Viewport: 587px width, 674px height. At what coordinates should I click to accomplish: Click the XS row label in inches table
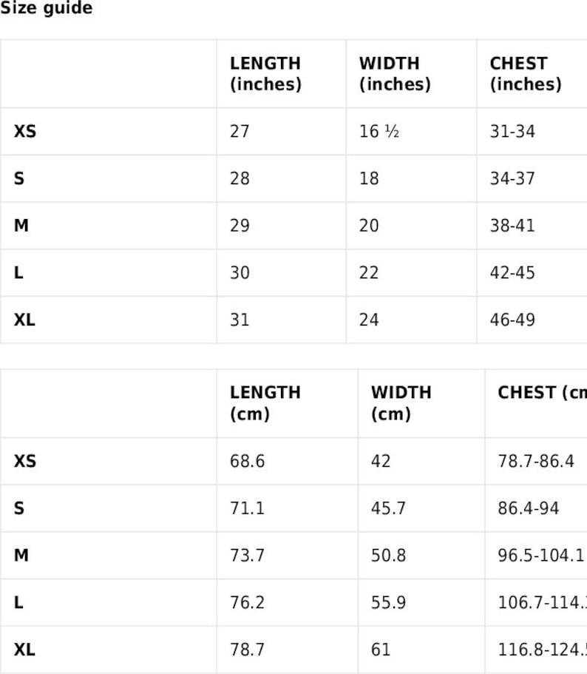25,132
